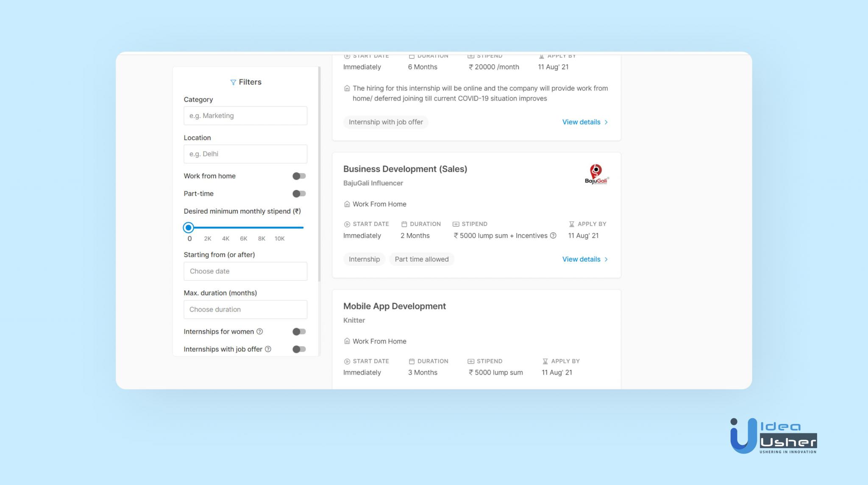Screen dimensions: 868x485
Task: Turn on the Part-time toggle
Action: [299, 194]
